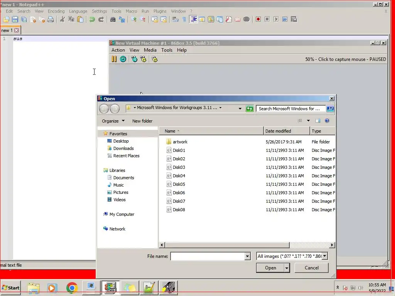This screenshot has width=395, height=296.
Task: Open the 86Box Action menu
Action: tap(118, 50)
